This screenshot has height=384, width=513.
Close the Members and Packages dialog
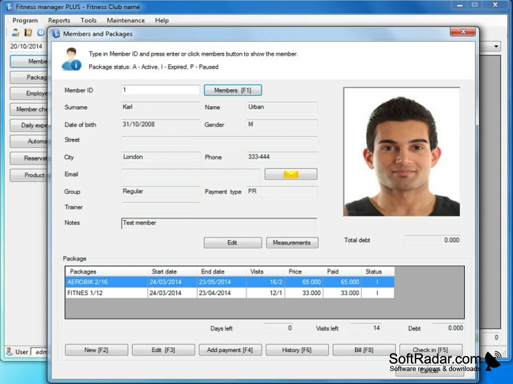[462, 31]
